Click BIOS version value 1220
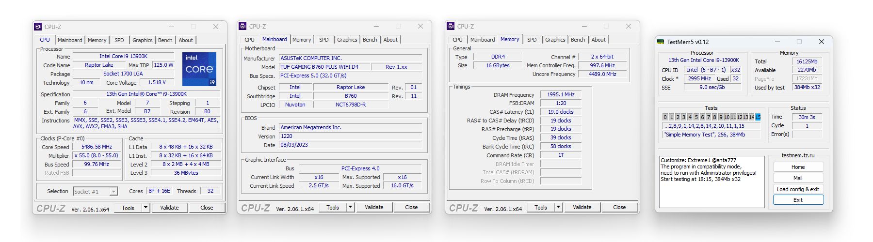 (x=351, y=136)
